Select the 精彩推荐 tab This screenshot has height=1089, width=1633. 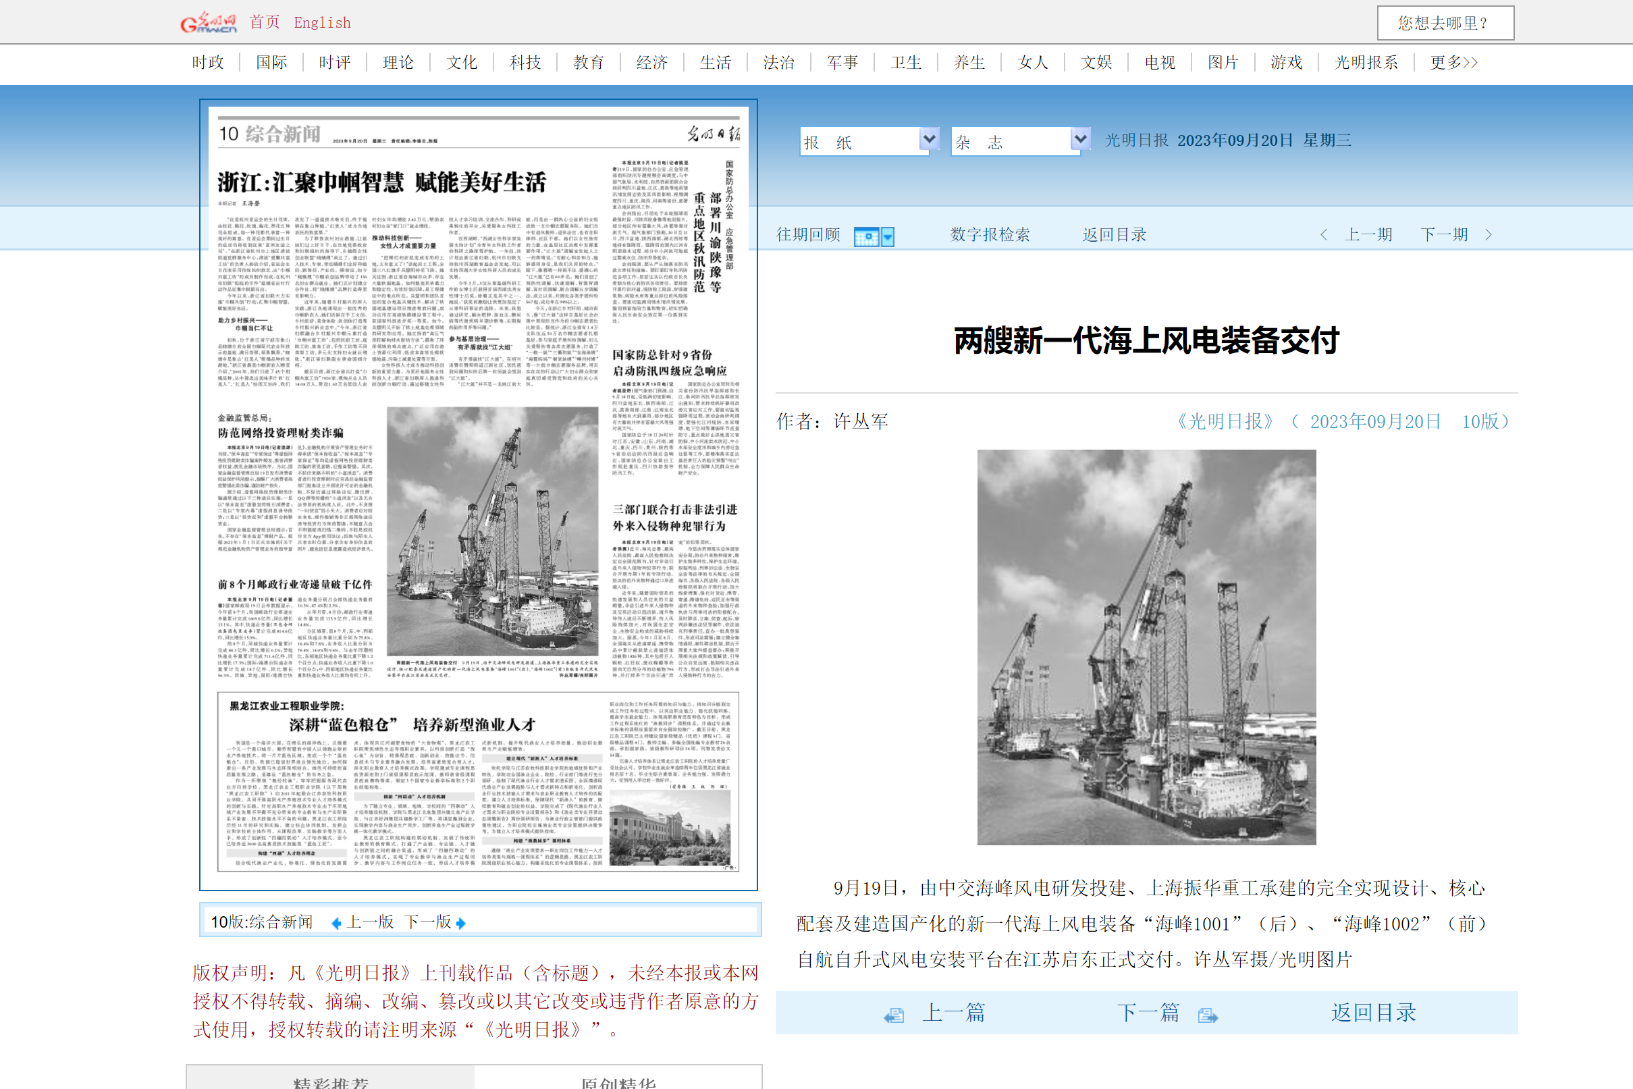[x=331, y=1082]
